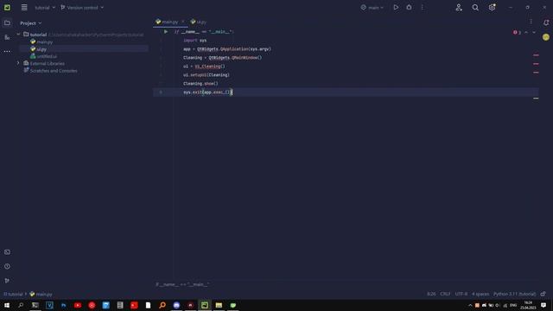553x311 pixels.
Task: Show hidden system tray icons
Action: (x=470, y=305)
